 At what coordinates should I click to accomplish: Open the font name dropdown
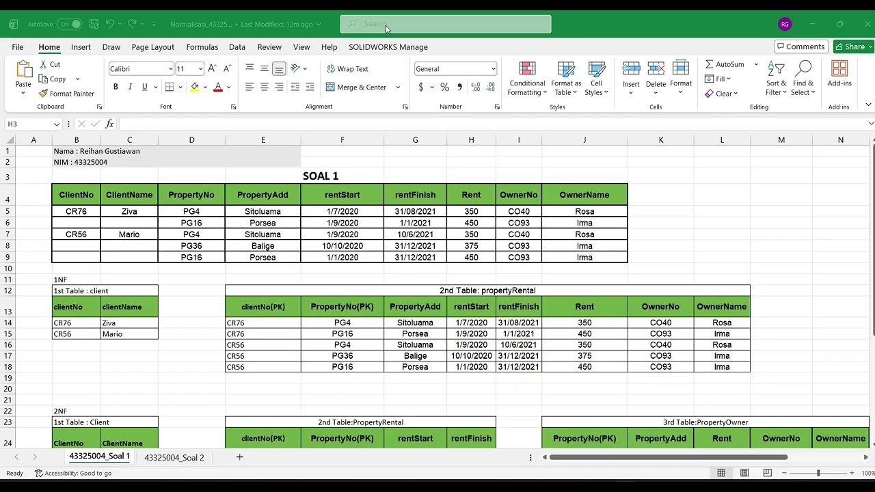tap(170, 68)
